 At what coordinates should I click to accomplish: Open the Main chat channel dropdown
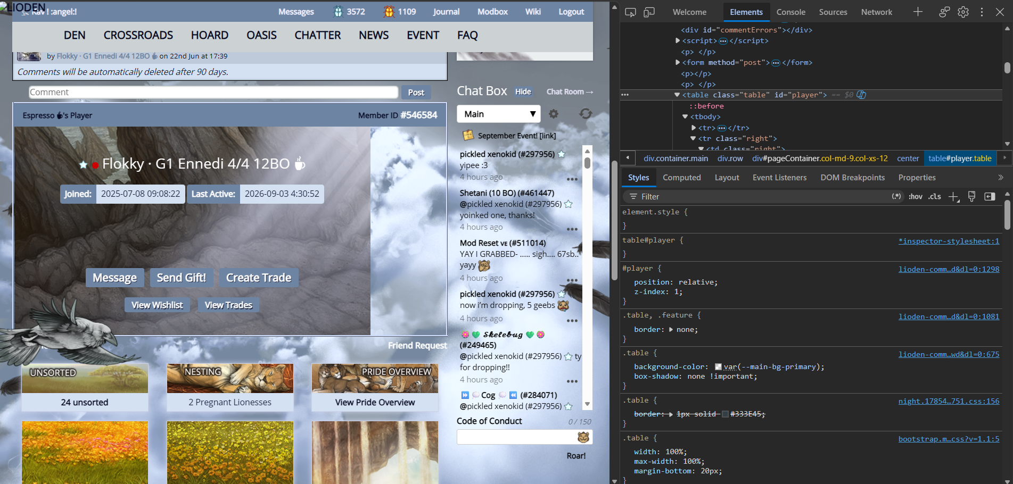499,114
